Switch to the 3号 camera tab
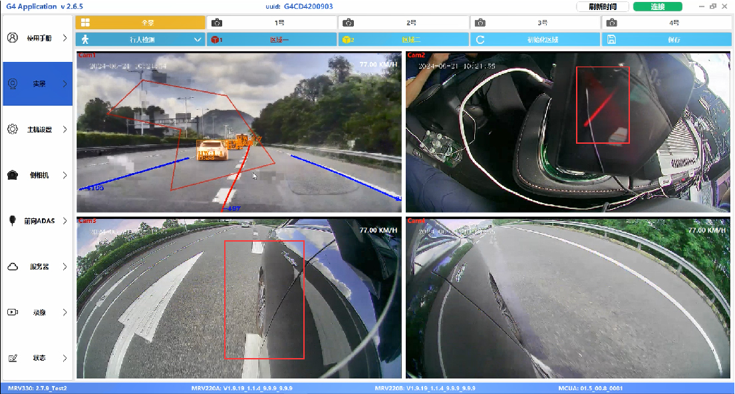This screenshot has width=735, height=394. (x=534, y=23)
